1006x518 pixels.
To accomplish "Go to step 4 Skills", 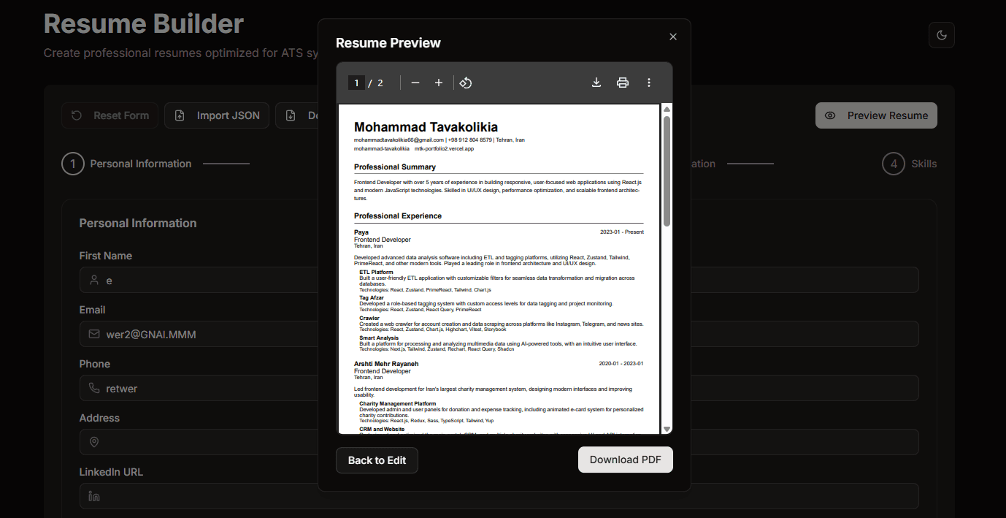I will [x=910, y=164].
